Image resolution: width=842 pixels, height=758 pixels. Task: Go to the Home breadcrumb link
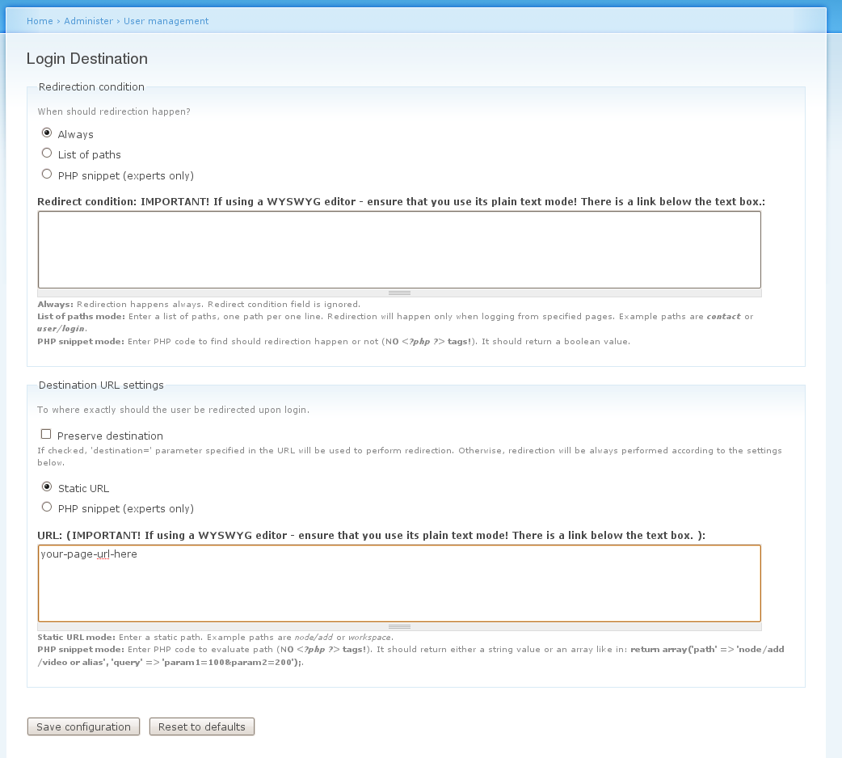pos(40,21)
